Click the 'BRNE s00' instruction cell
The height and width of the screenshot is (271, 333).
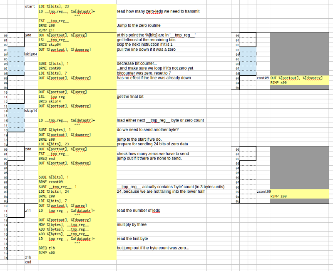coord(47,139)
